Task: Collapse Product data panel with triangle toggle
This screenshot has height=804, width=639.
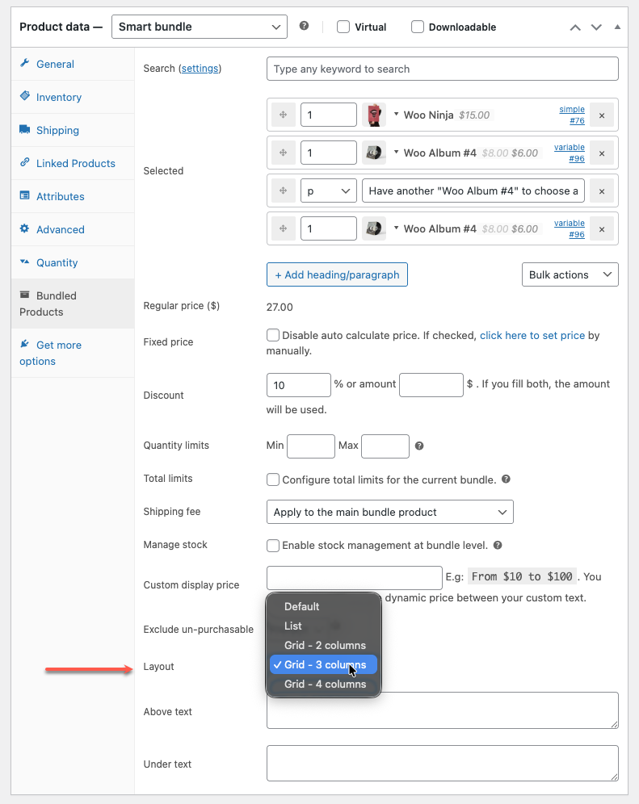Action: pyautogui.click(x=618, y=27)
